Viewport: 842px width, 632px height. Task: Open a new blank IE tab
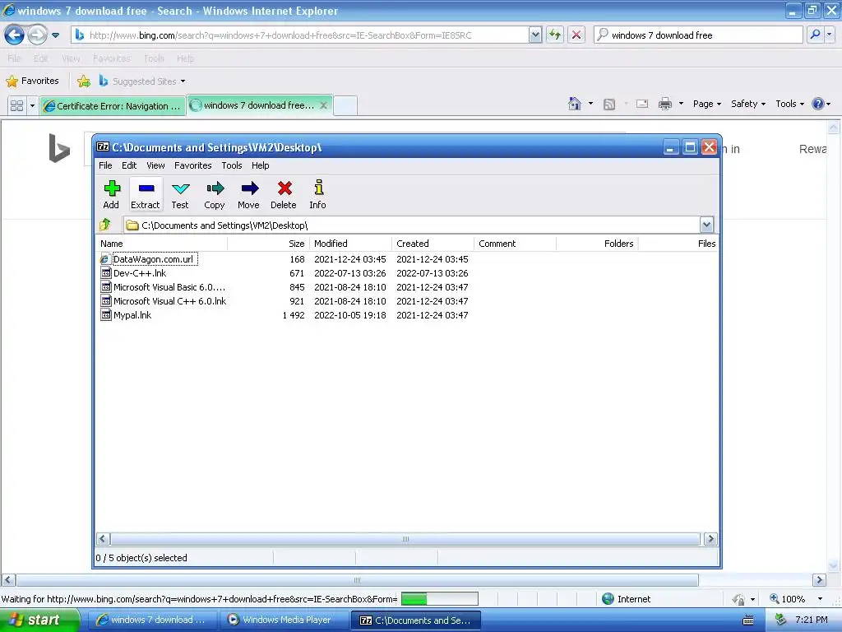point(345,106)
